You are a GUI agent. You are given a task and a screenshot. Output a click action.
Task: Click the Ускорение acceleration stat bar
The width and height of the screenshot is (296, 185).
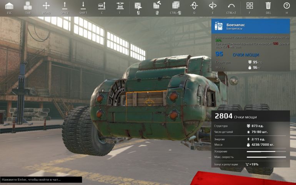(x=266, y=152)
